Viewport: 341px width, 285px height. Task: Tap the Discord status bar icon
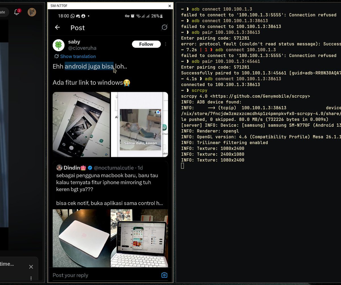[x=78, y=16]
